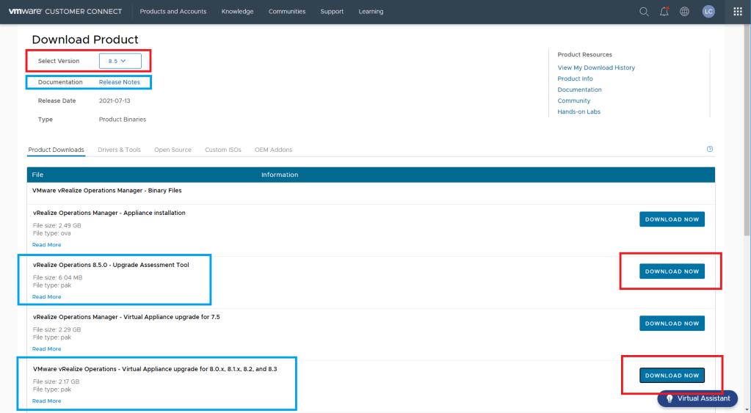
Task: Click the search magnifier icon in header
Action: pyautogui.click(x=644, y=12)
